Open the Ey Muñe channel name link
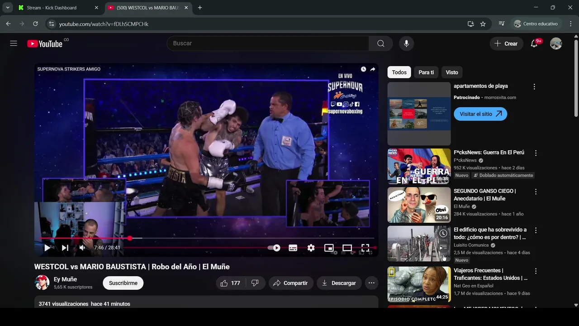Screen dimensions: 579x326 tap(65, 279)
